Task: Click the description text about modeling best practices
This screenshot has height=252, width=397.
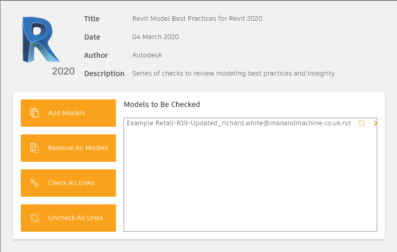Action: point(233,73)
